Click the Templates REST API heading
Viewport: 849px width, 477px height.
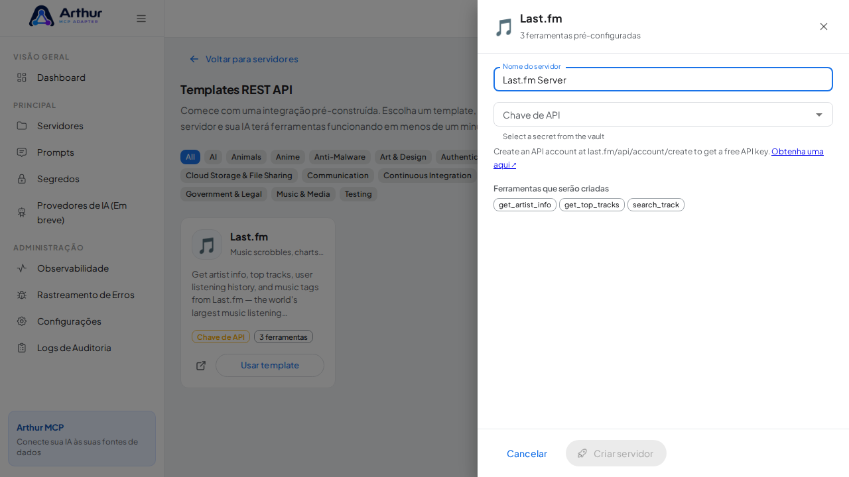click(x=236, y=89)
